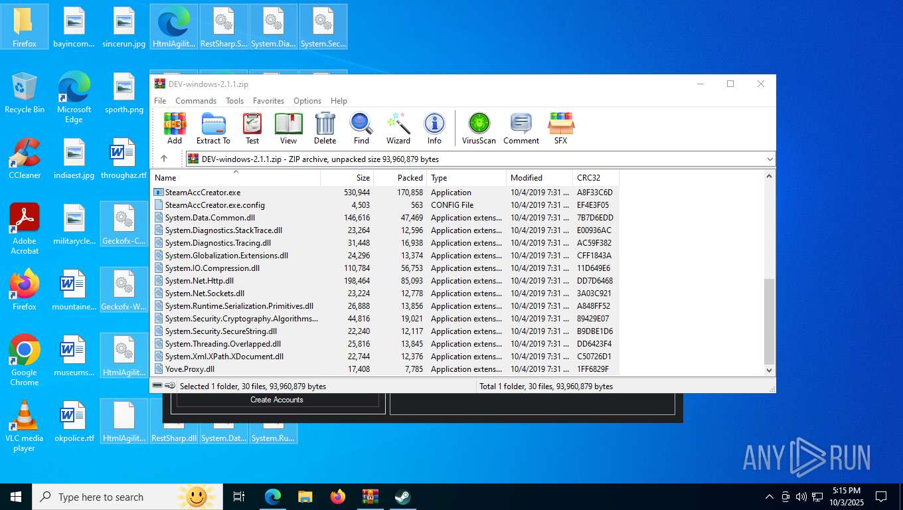Viewport: 903px width, 510px height.
Task: Click the VLC media player desktop icon
Action: click(x=25, y=426)
